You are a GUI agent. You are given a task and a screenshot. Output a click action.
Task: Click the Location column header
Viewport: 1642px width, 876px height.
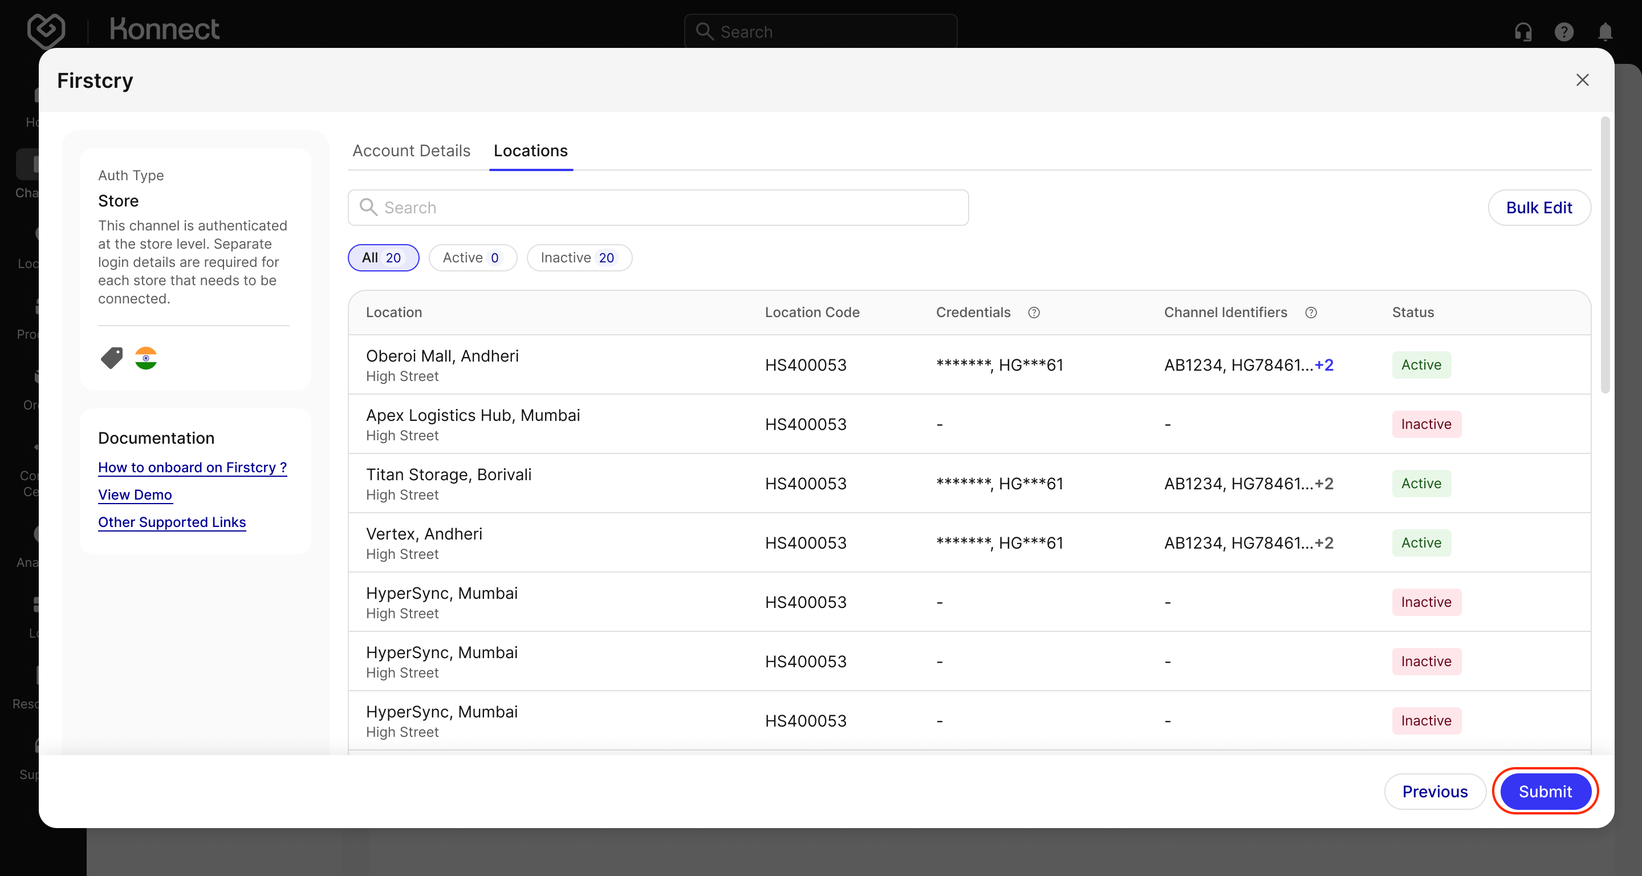click(394, 313)
